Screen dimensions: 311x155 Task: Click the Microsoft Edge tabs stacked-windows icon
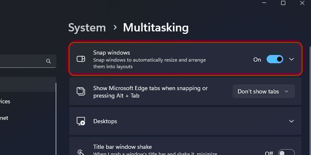(81, 91)
